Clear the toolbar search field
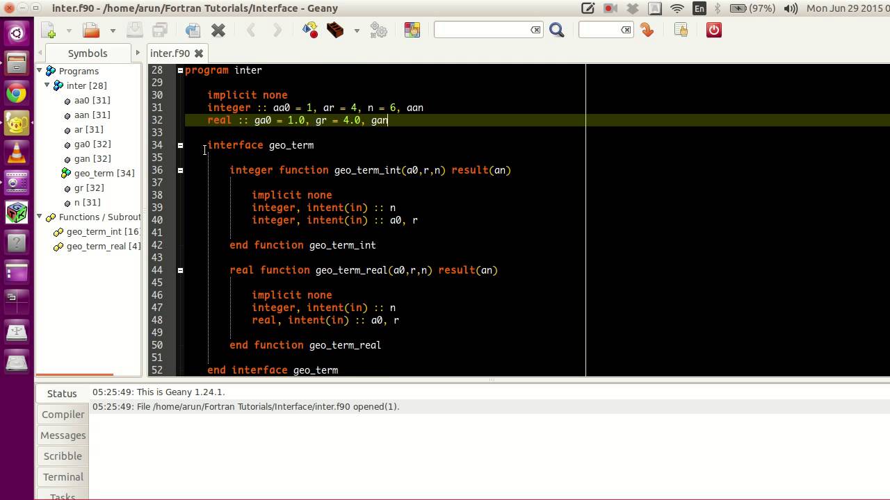The width and height of the screenshot is (890, 500). tap(535, 30)
